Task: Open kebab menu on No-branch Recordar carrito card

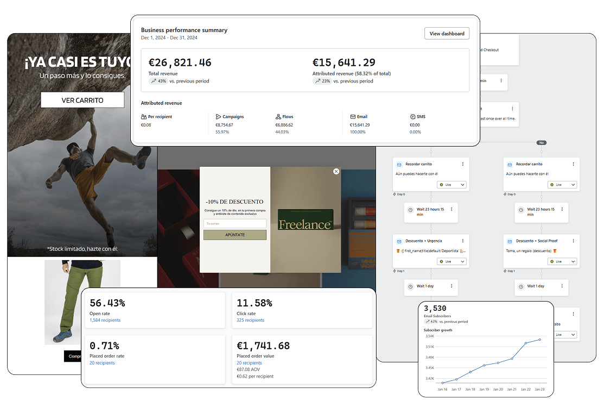Action: tap(573, 164)
